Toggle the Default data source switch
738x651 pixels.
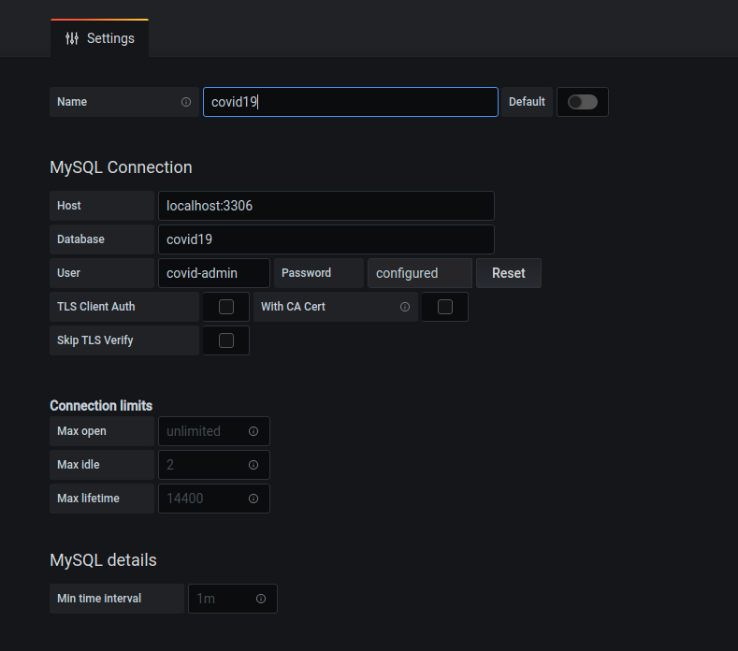coord(582,102)
